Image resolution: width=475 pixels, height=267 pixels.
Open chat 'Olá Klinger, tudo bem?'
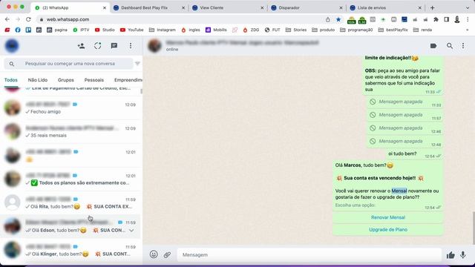coord(71,250)
